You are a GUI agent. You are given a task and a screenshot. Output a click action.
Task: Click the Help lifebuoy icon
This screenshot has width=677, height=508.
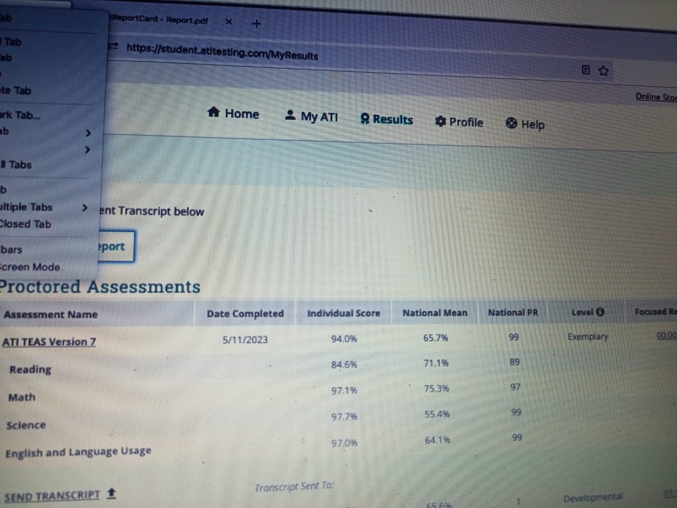pos(511,123)
